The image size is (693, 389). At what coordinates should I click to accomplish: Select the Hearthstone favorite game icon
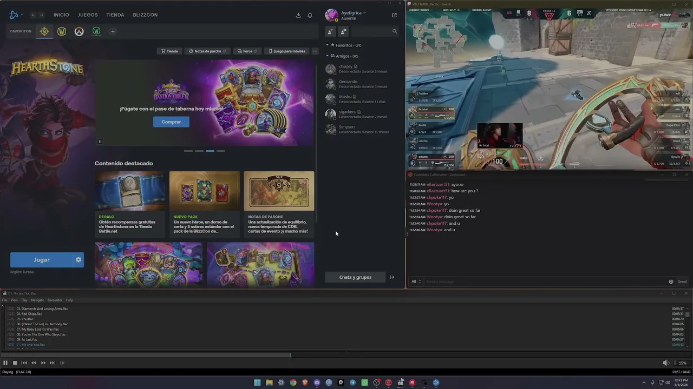tap(44, 31)
